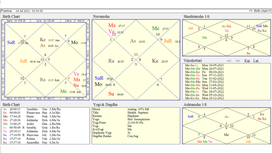
Task: Click 'JuR 06:58 Sat' in the Birth Chart diagram
Action: click(30, 61)
